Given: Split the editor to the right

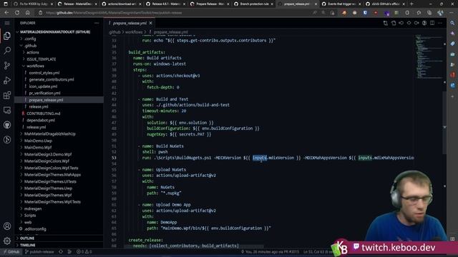Looking at the screenshot, I should [x=432, y=23].
